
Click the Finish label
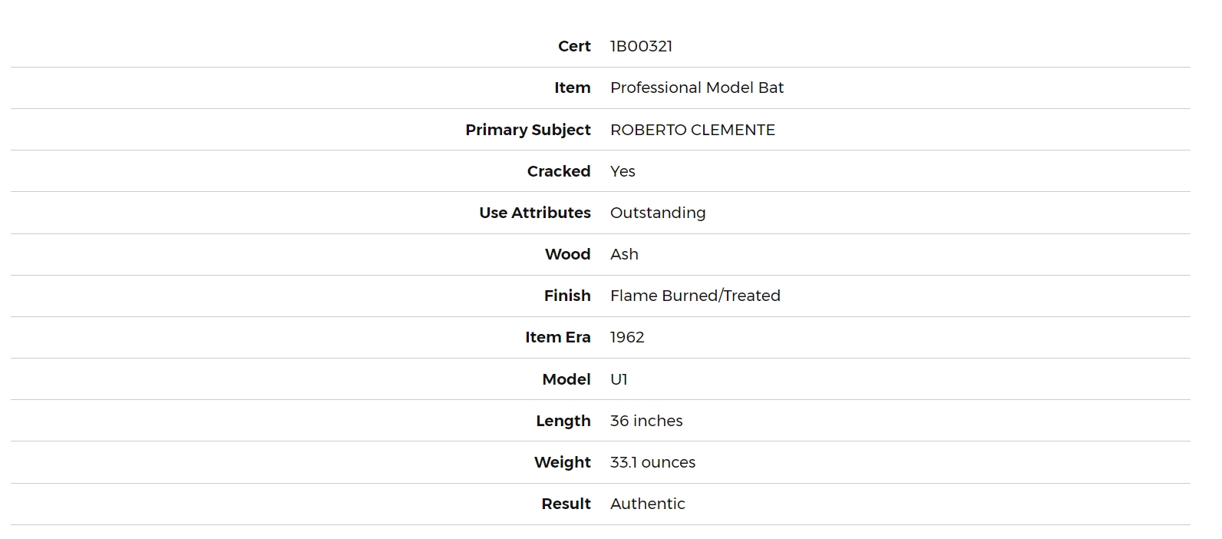[x=567, y=296]
